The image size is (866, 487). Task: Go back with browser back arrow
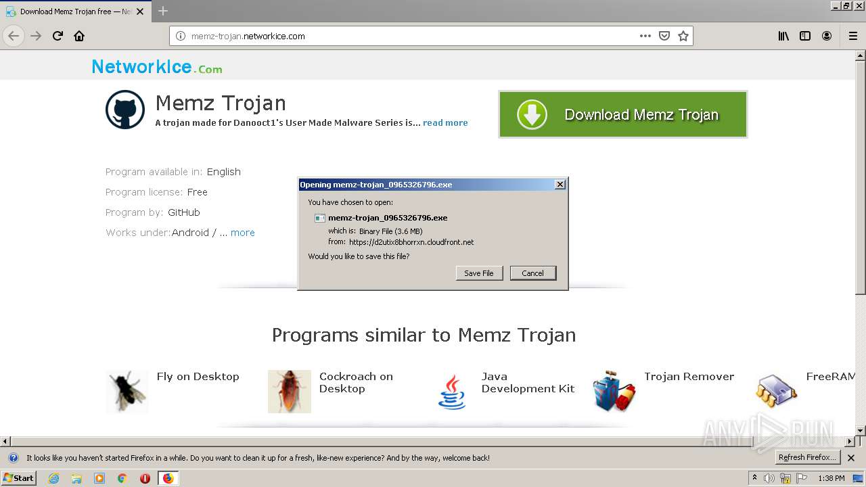14,36
